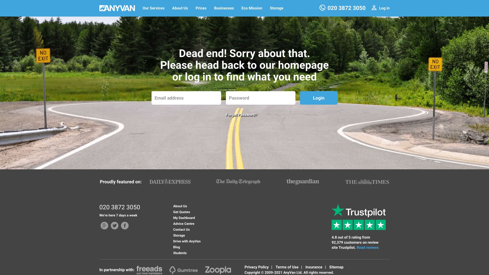Click the Businesses navigation item

(224, 8)
